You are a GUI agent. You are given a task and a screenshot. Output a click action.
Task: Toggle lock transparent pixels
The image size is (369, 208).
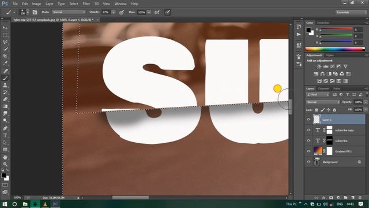pos(317,110)
